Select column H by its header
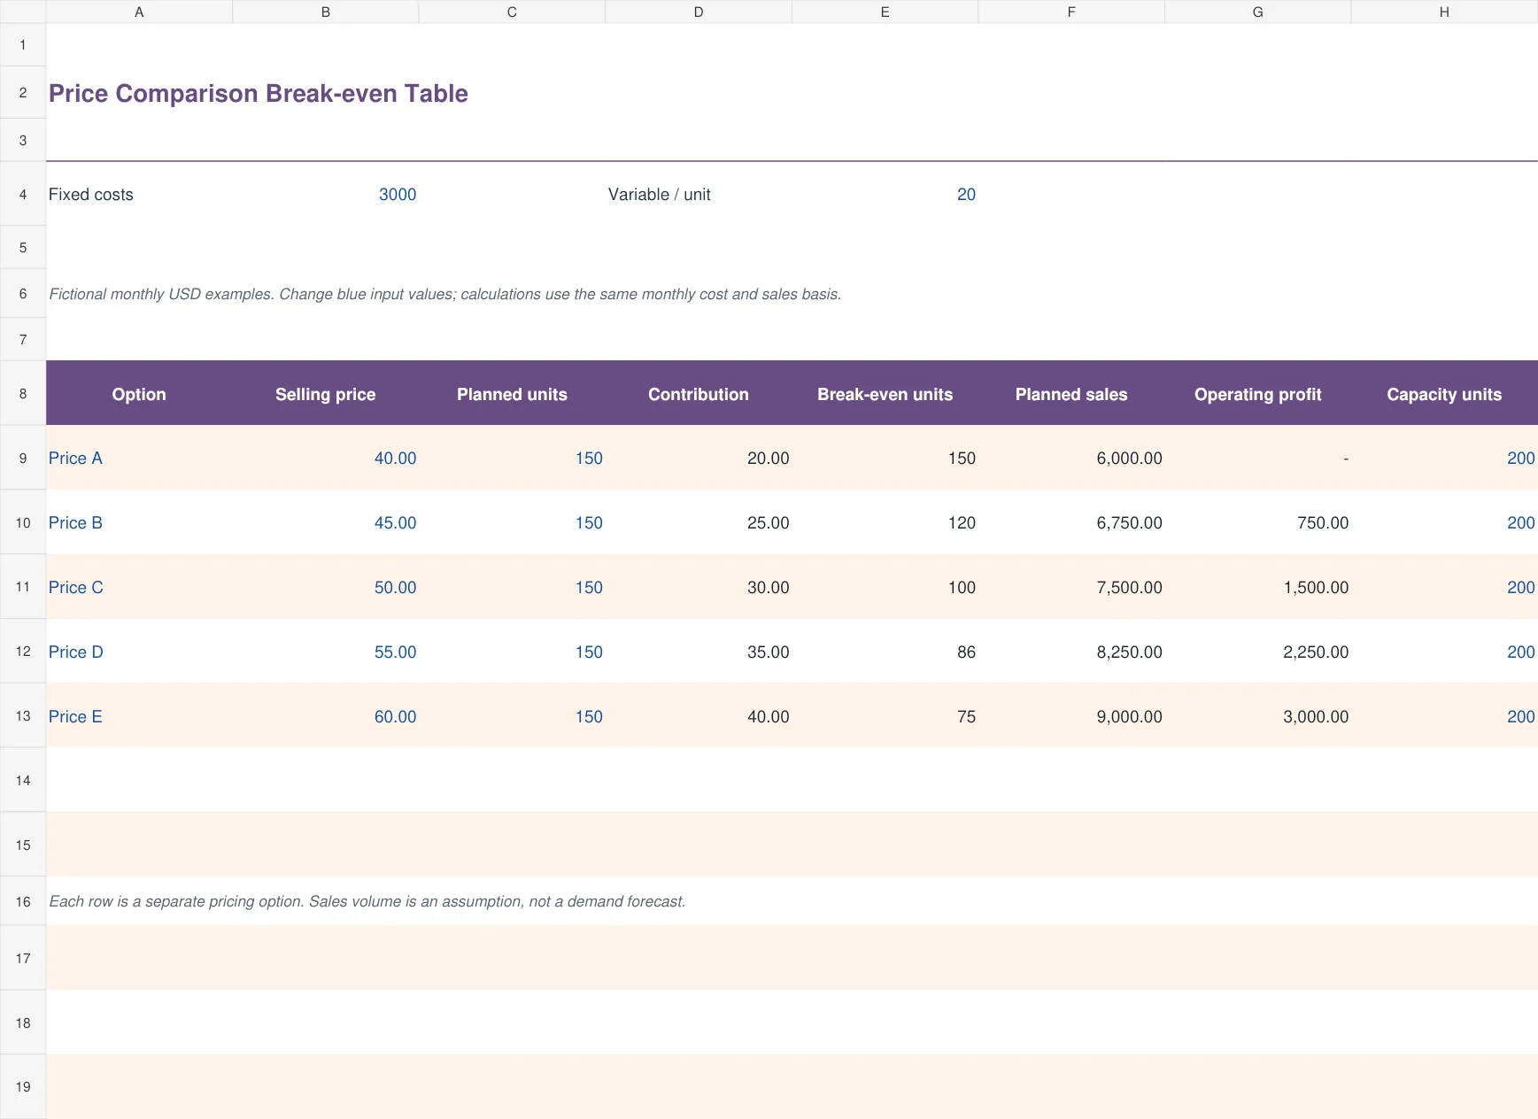Image resolution: width=1538 pixels, height=1119 pixels. (1444, 12)
